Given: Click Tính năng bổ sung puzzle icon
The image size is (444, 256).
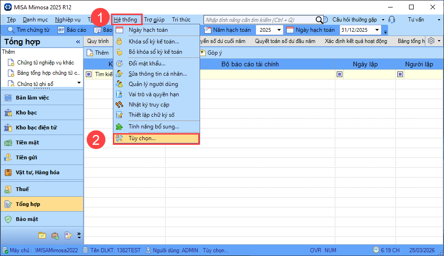Looking at the screenshot, I should tap(119, 127).
